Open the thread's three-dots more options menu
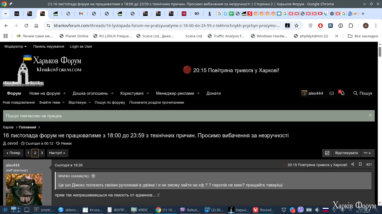The height and width of the screenshot is (214, 382). tap(367, 153)
